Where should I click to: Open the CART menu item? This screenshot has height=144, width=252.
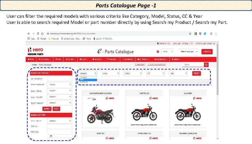click(x=58, y=59)
